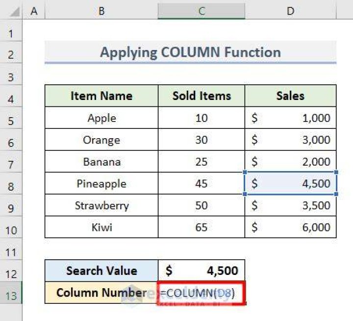The height and width of the screenshot is (321, 353).
Task: Click the 'Sales' header cell
Action: pos(290,96)
